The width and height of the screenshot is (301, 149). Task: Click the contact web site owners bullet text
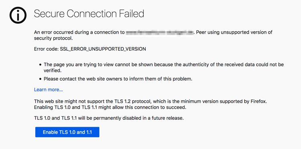(x=118, y=79)
